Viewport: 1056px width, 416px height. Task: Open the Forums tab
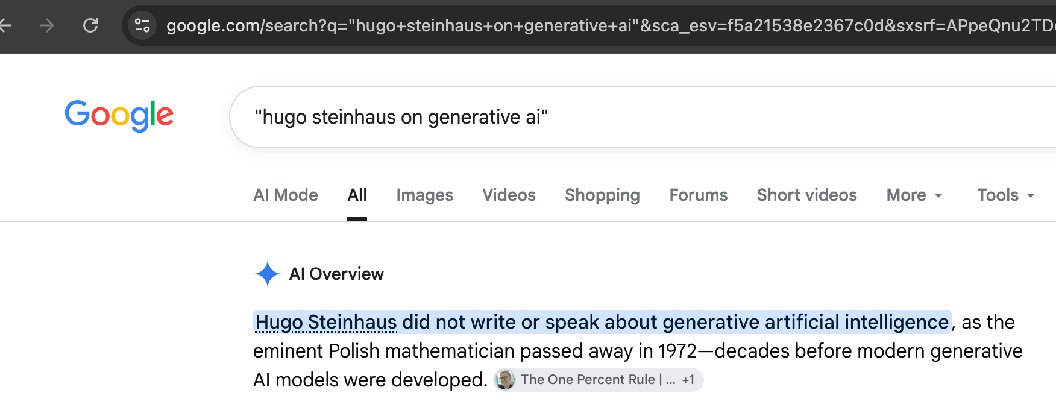coord(699,195)
